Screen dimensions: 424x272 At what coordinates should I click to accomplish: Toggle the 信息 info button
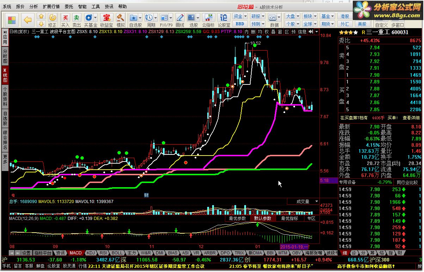tap(302, 32)
